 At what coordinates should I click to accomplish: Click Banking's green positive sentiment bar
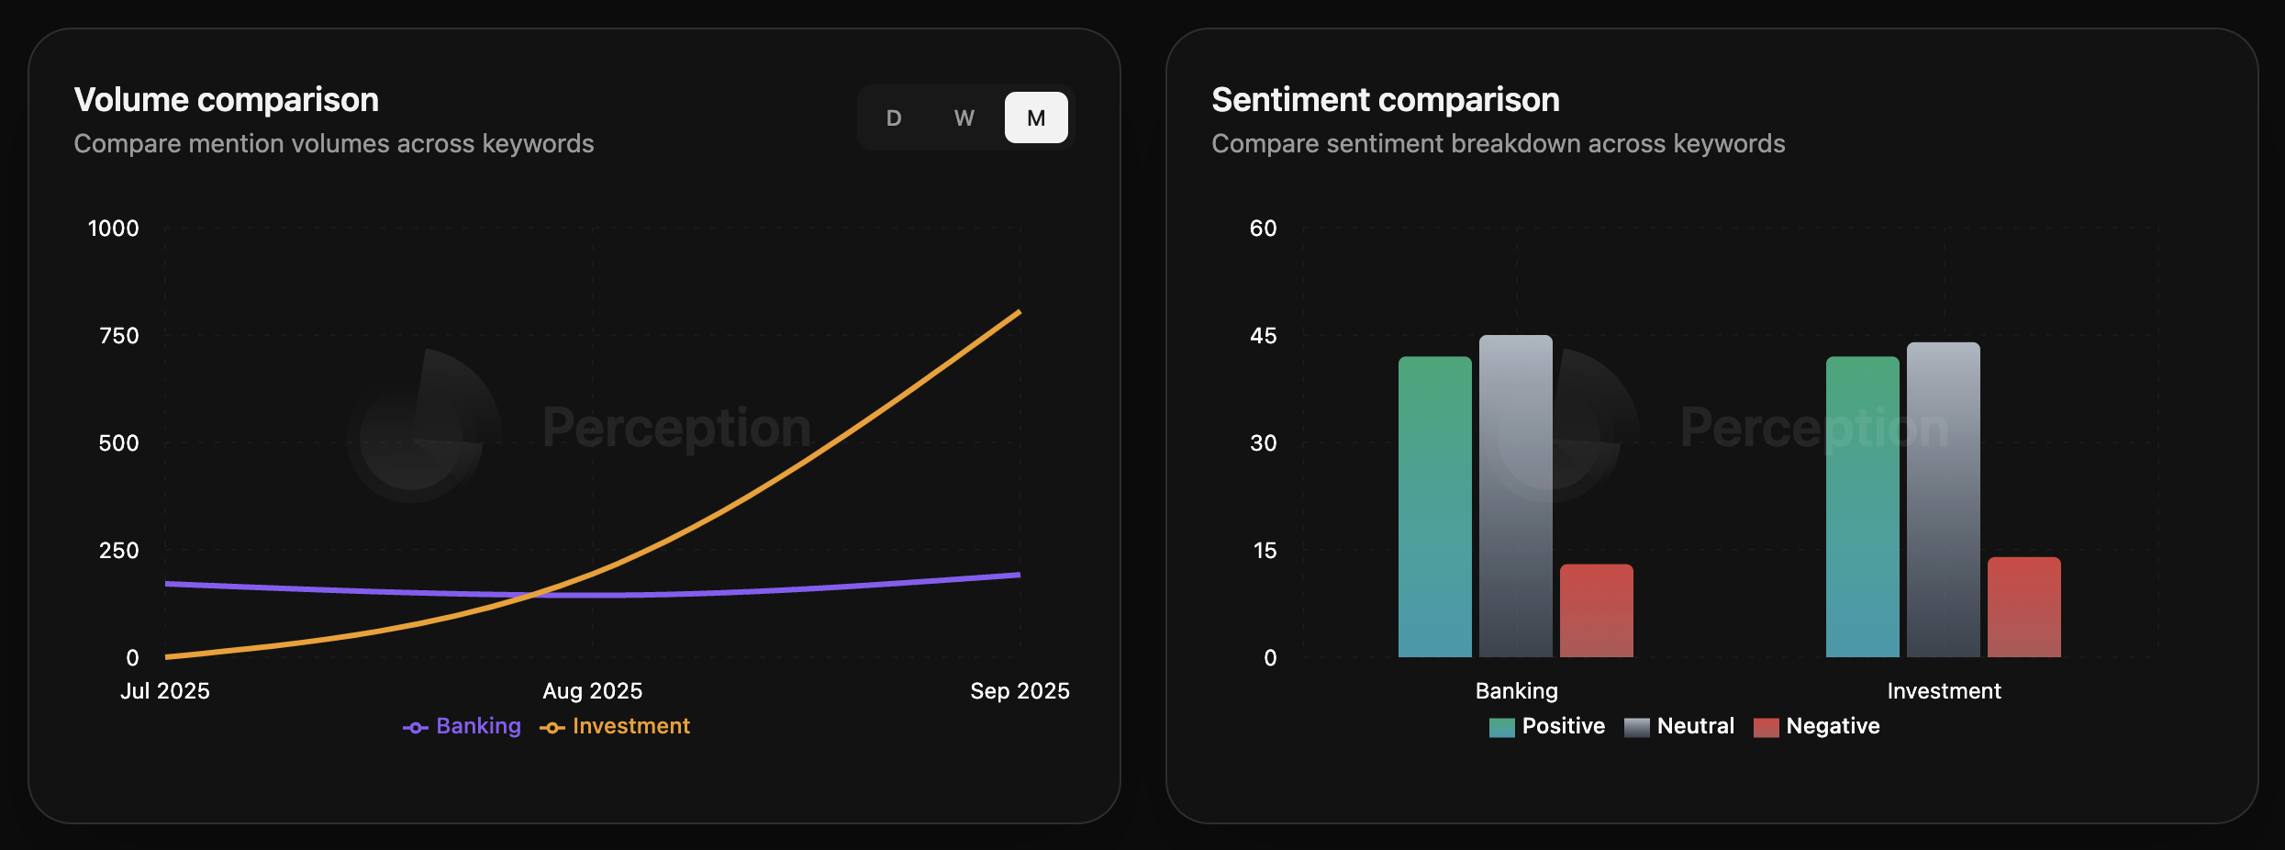pos(1434,507)
